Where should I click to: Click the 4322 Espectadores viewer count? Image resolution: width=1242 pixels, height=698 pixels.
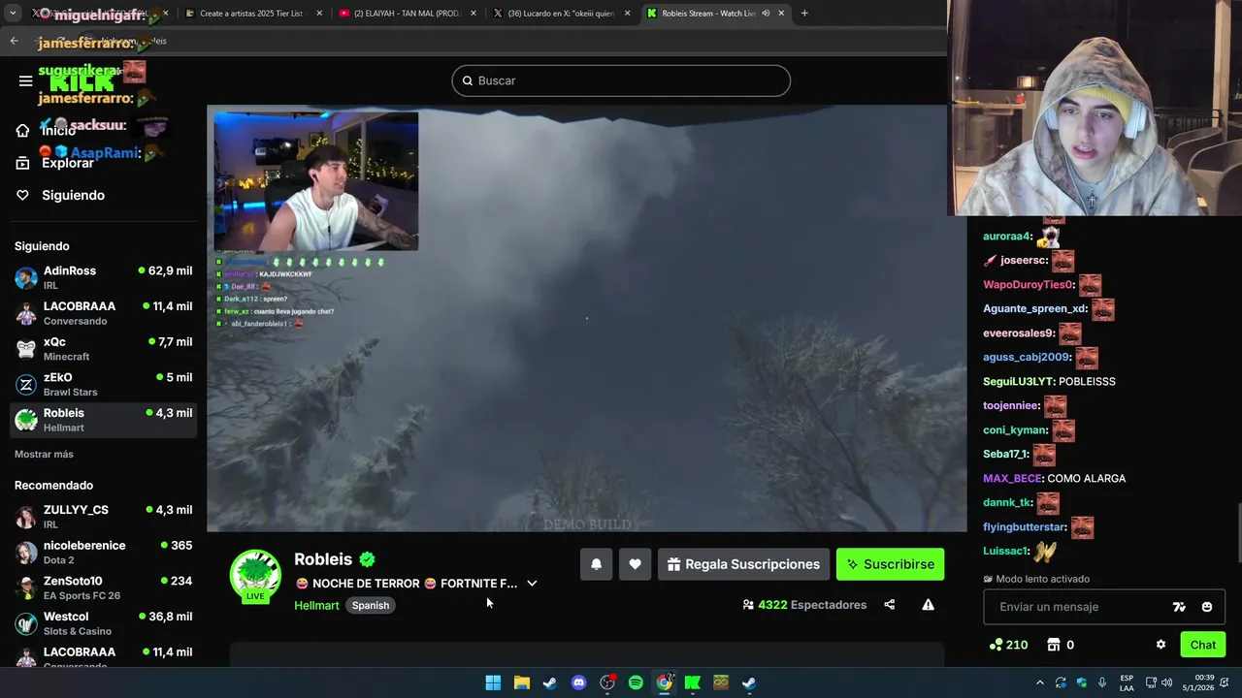coord(804,605)
